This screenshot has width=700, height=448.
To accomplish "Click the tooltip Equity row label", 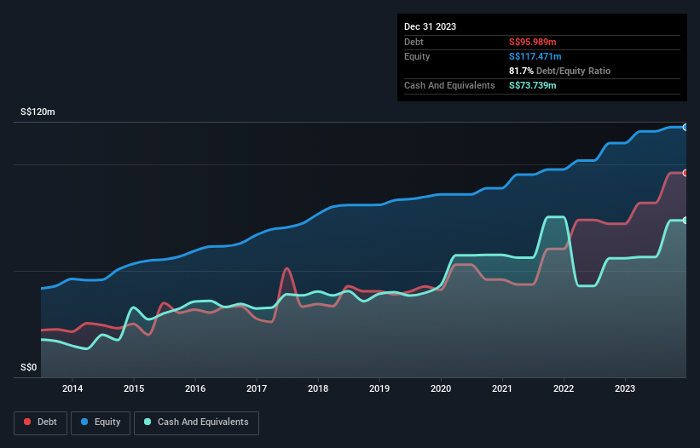I will [417, 56].
